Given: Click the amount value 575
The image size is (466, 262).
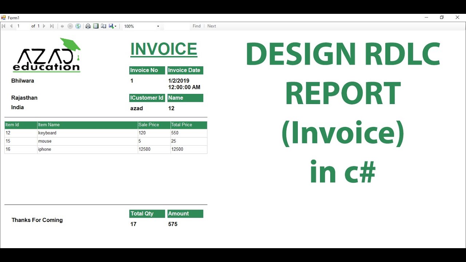Looking at the screenshot, I should click(173, 224).
